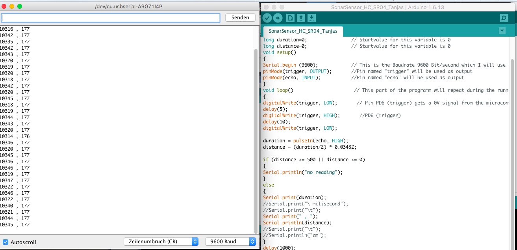The height and width of the screenshot is (250, 517).
Task: Click the code line 'long distance=0;'
Action: (285, 46)
